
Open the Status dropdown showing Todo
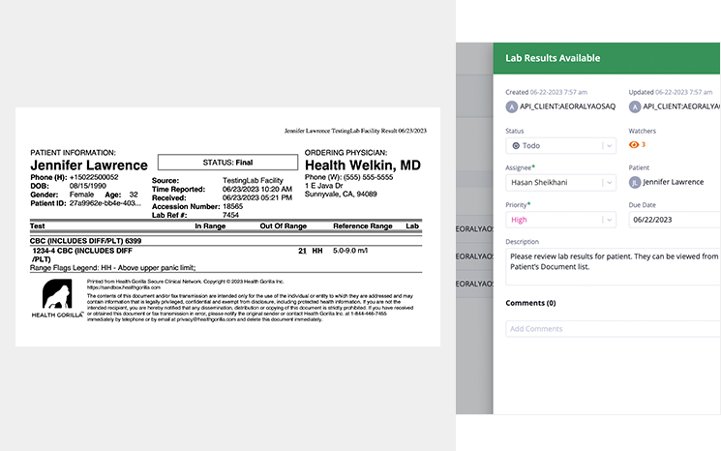point(560,146)
